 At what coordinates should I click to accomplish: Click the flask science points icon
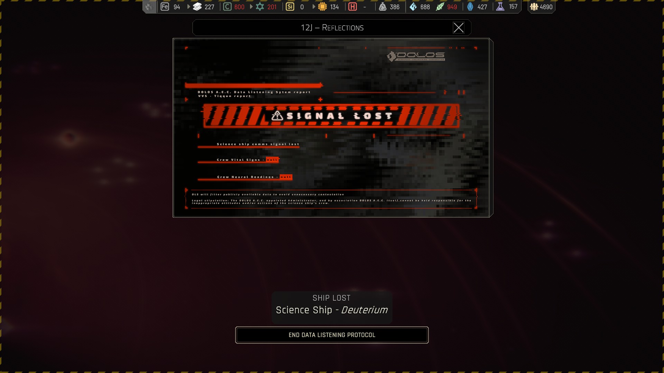pyautogui.click(x=500, y=7)
